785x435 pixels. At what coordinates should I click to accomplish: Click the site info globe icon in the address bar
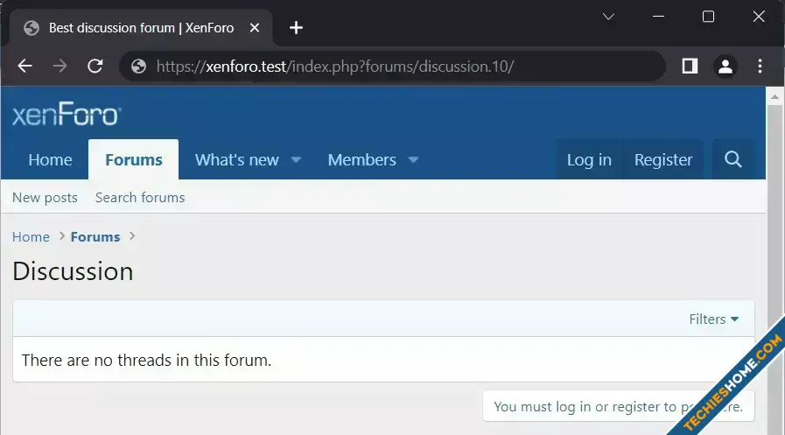[x=138, y=66]
